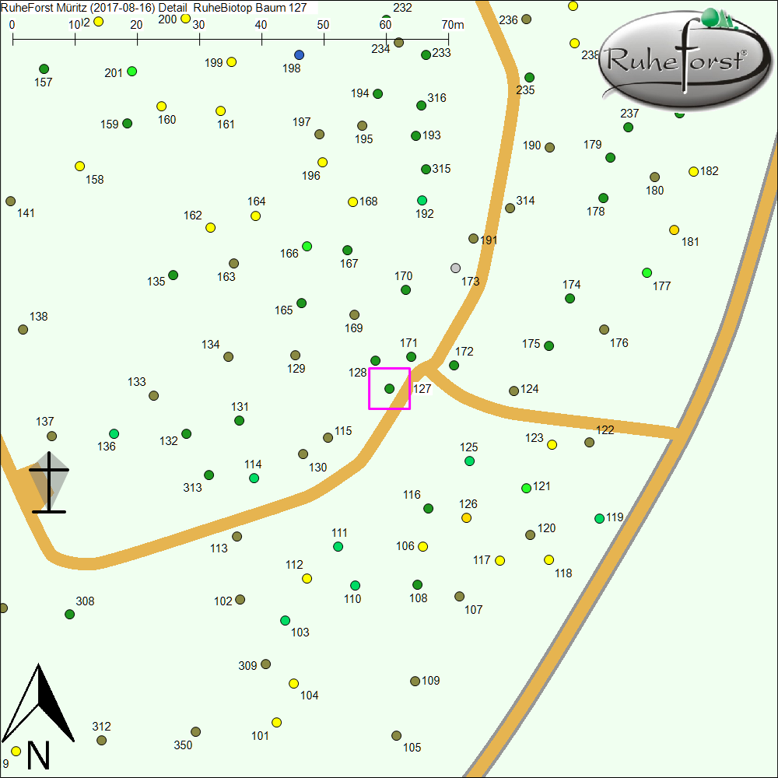This screenshot has height=778, width=778.
Task: Select dark green tree marker 308
Action: [70, 615]
